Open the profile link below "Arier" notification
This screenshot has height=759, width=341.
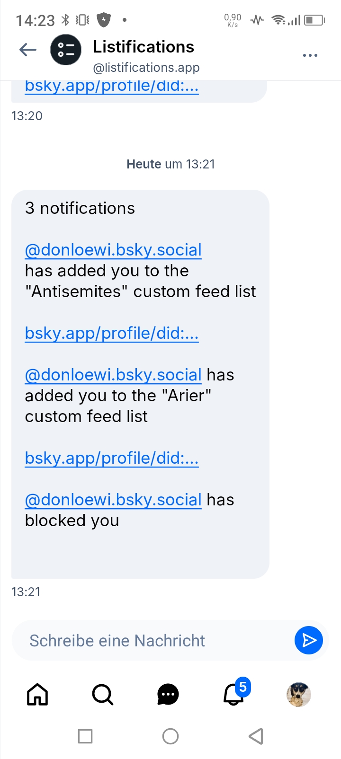[x=112, y=458]
